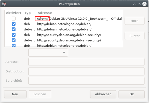The height and width of the screenshot is (103, 149).
Task: Toggle security.debian.org deb source checkbox
Action: [x=14, y=35]
